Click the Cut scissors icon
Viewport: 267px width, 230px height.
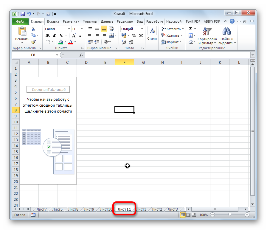(33, 29)
